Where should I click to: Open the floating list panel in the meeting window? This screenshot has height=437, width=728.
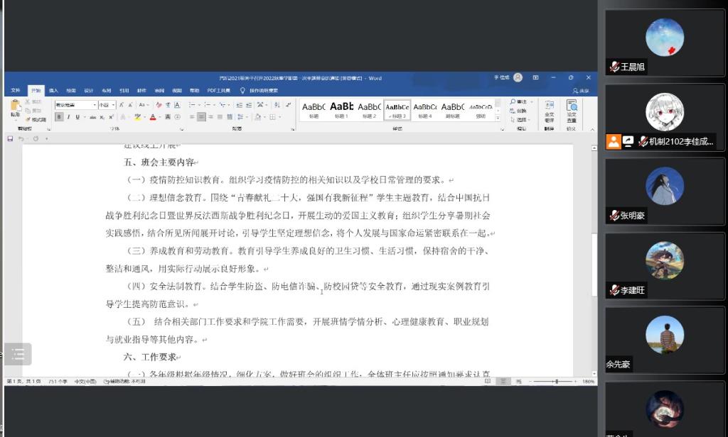pyautogui.click(x=18, y=353)
